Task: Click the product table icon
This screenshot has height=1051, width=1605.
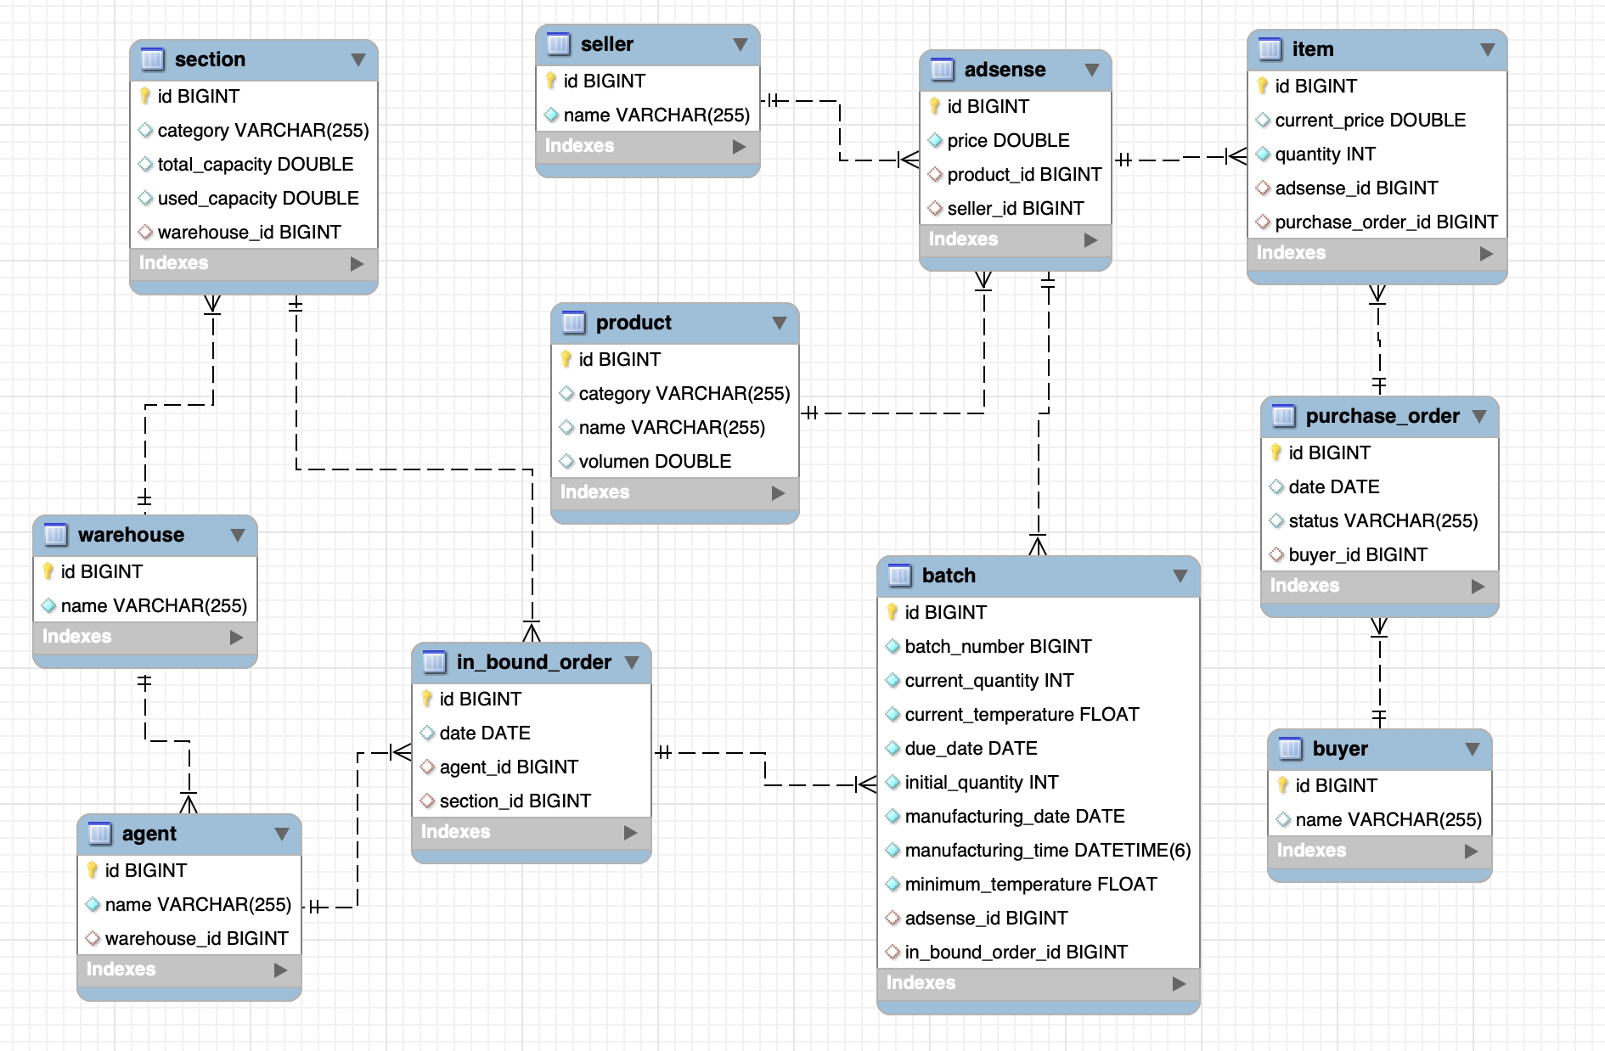Action: click(x=574, y=323)
